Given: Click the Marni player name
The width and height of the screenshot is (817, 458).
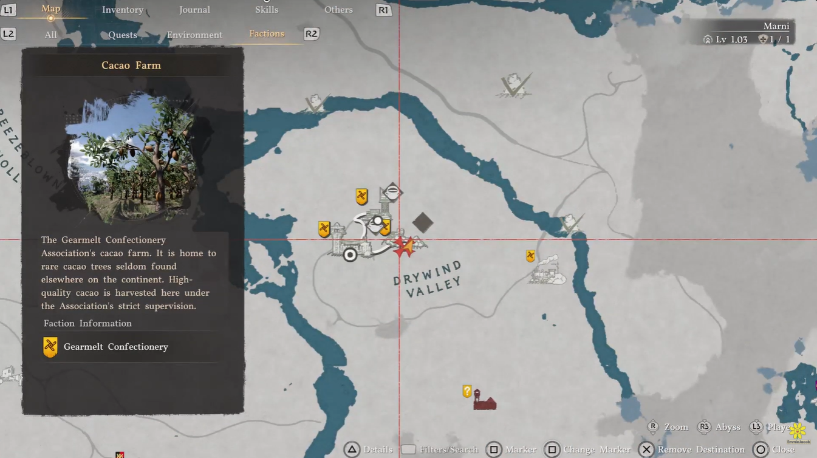Looking at the screenshot, I should click(776, 26).
